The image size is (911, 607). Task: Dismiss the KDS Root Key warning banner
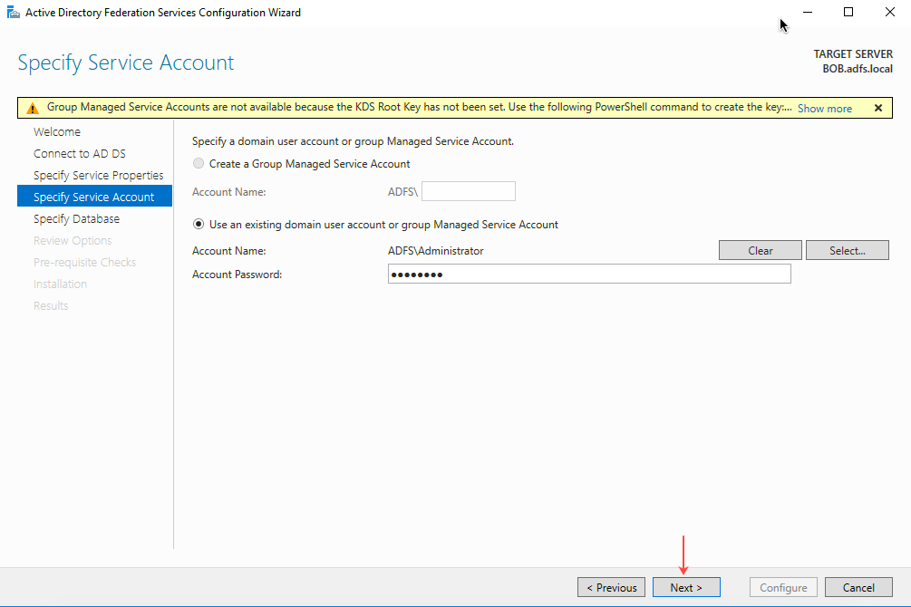click(x=877, y=106)
